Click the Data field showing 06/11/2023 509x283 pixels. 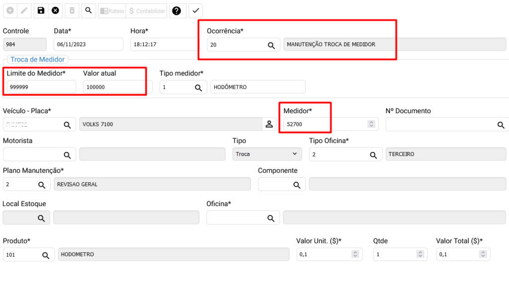click(x=88, y=44)
